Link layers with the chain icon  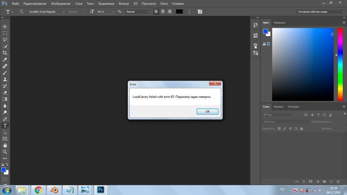click(x=297, y=182)
